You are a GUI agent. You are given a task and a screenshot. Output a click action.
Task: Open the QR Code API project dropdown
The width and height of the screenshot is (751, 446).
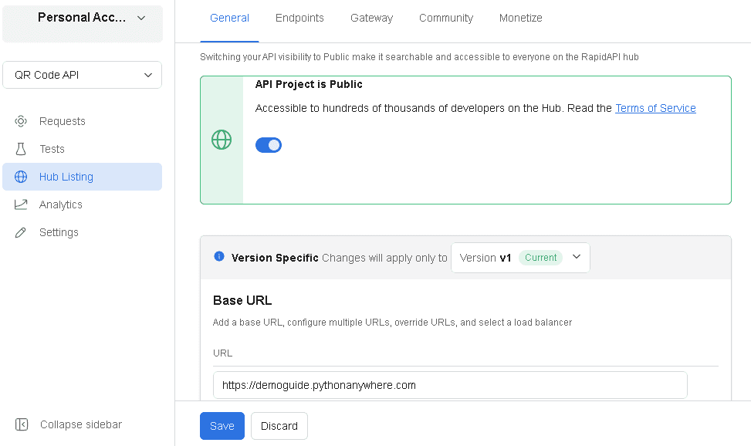tap(83, 75)
